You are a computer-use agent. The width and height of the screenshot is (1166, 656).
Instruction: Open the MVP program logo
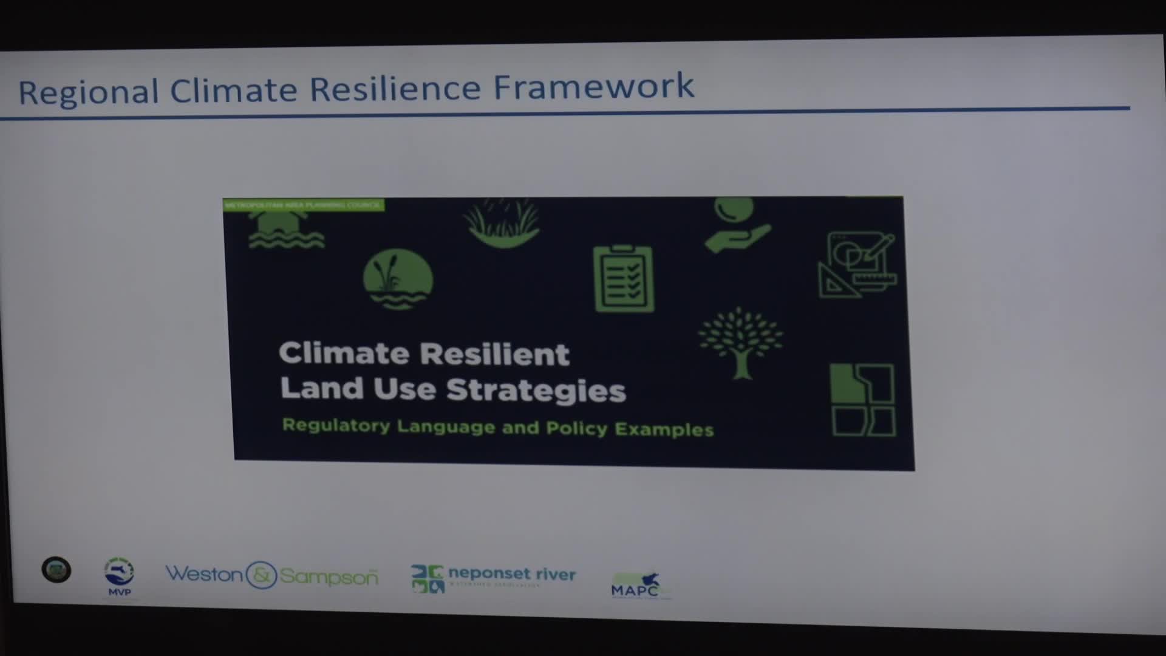click(120, 577)
